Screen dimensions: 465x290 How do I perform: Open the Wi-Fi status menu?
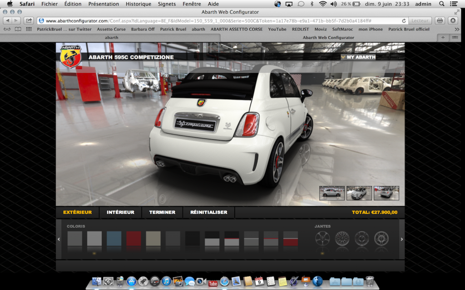pos(323,4)
